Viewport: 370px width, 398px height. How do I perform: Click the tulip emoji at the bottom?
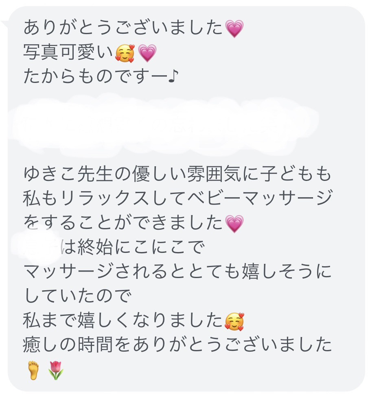56,370
